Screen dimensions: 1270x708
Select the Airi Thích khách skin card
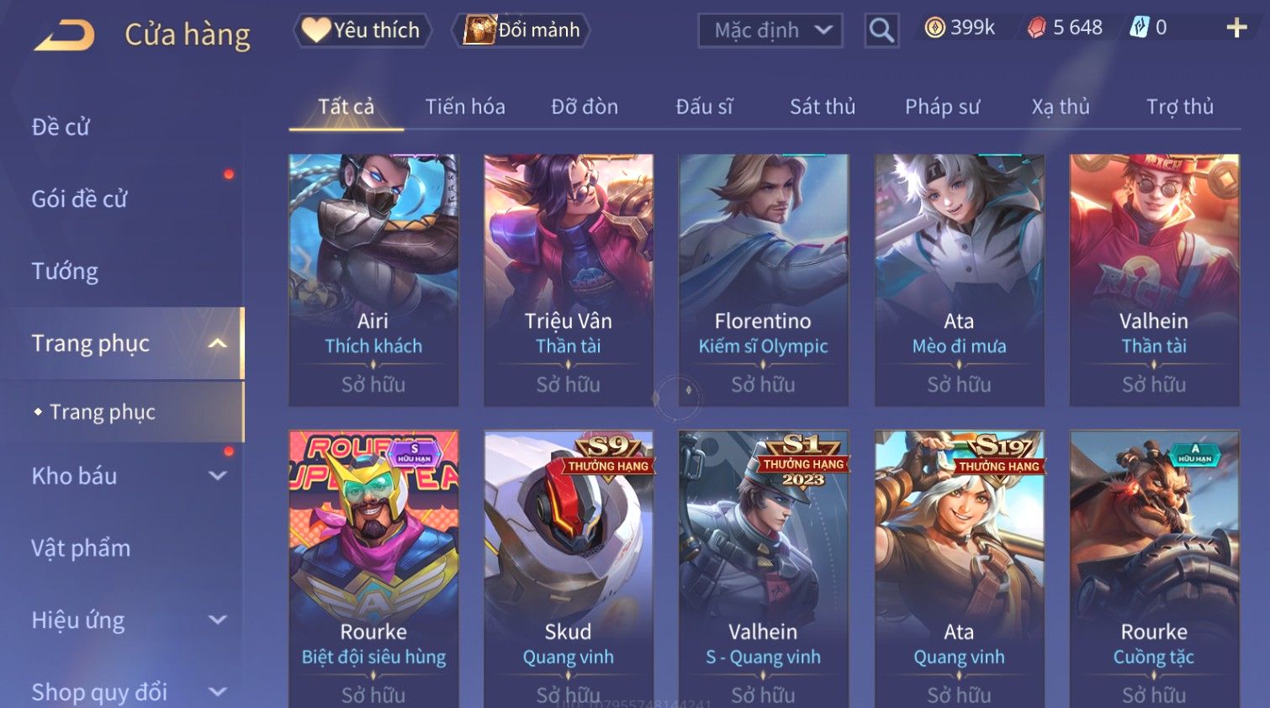[x=373, y=280]
